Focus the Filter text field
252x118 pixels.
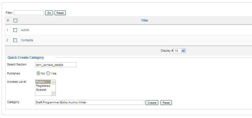[29, 13]
